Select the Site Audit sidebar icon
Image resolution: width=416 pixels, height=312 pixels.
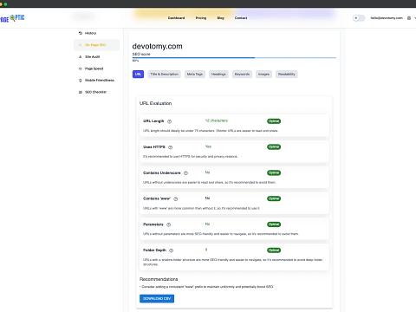click(81, 57)
